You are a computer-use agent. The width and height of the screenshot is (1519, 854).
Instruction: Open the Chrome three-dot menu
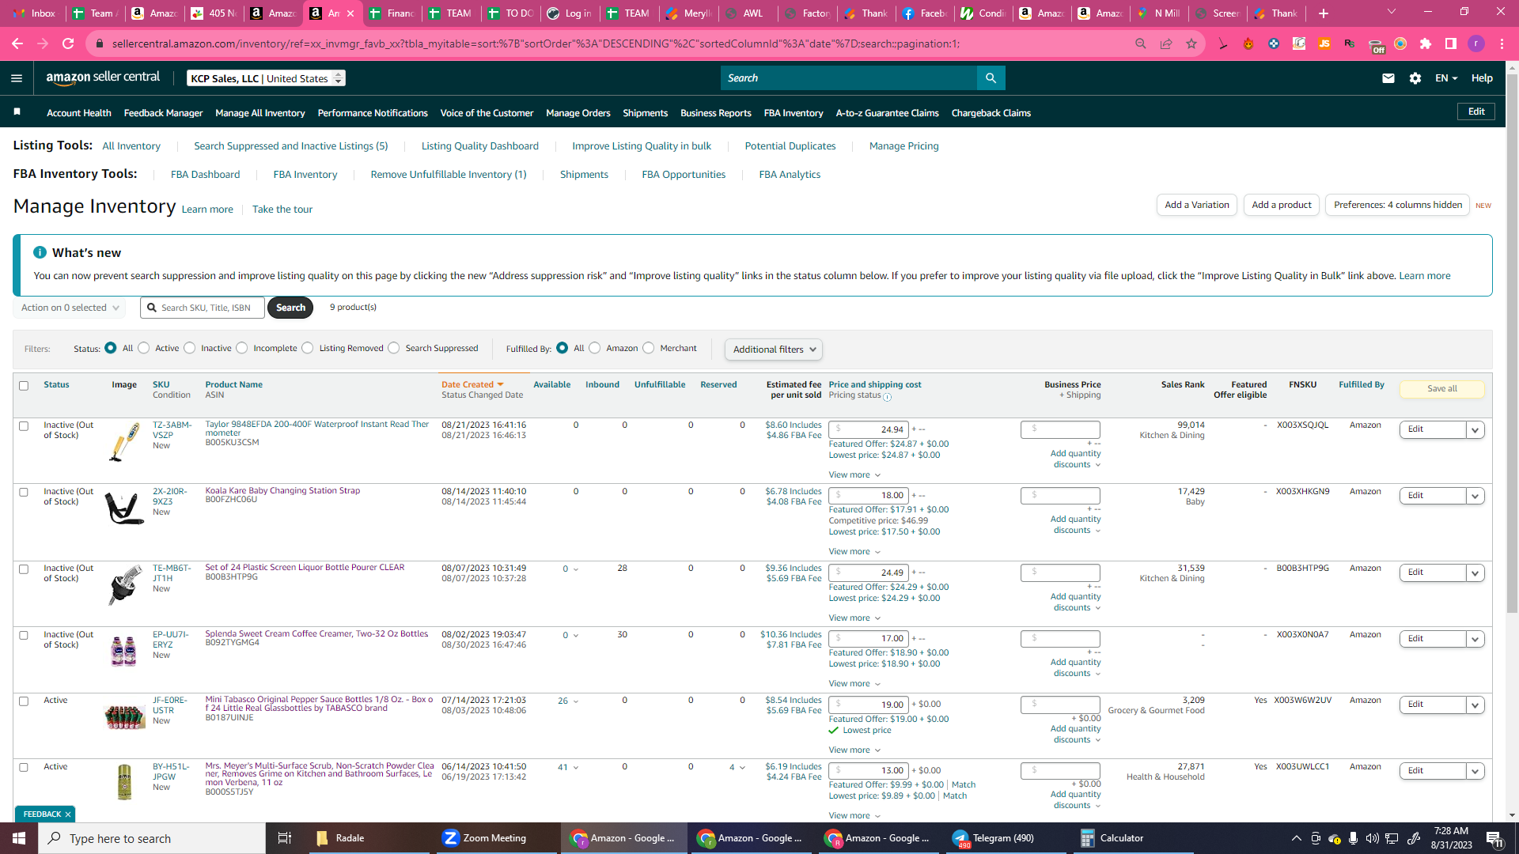[x=1502, y=43]
